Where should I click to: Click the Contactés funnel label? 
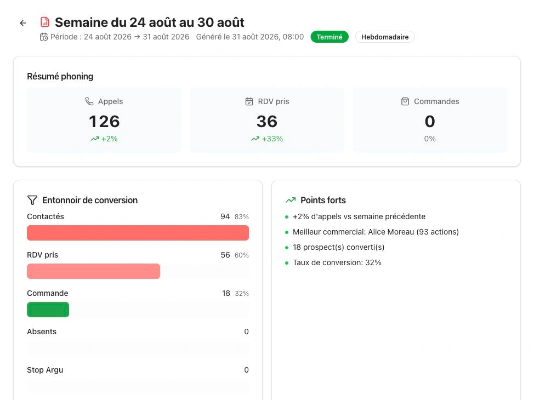click(x=46, y=216)
